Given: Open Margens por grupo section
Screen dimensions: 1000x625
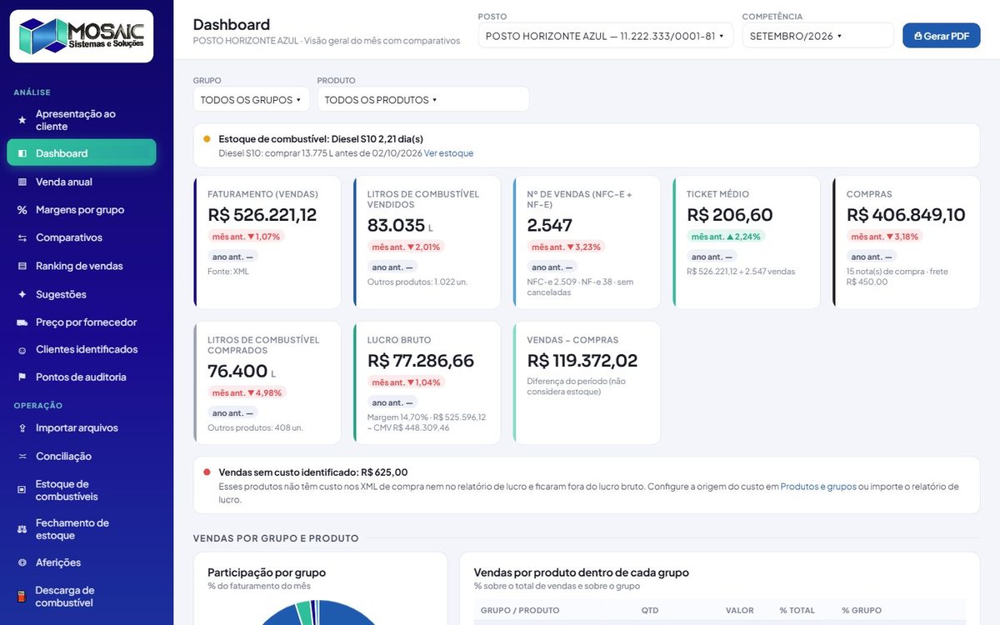Looking at the screenshot, I should (x=82, y=210).
